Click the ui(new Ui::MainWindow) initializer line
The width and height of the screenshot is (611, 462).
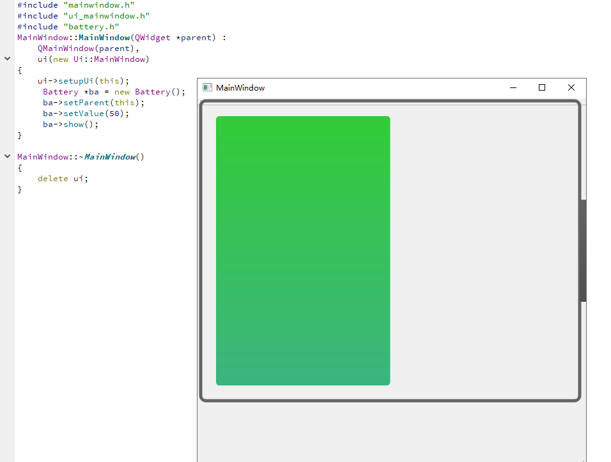pyautogui.click(x=93, y=59)
